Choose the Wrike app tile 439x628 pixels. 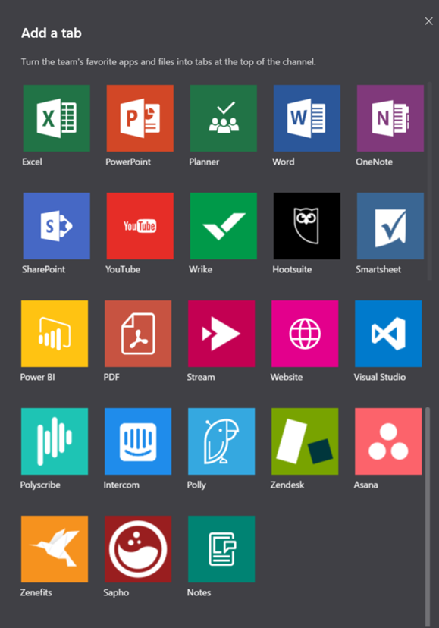point(223,226)
